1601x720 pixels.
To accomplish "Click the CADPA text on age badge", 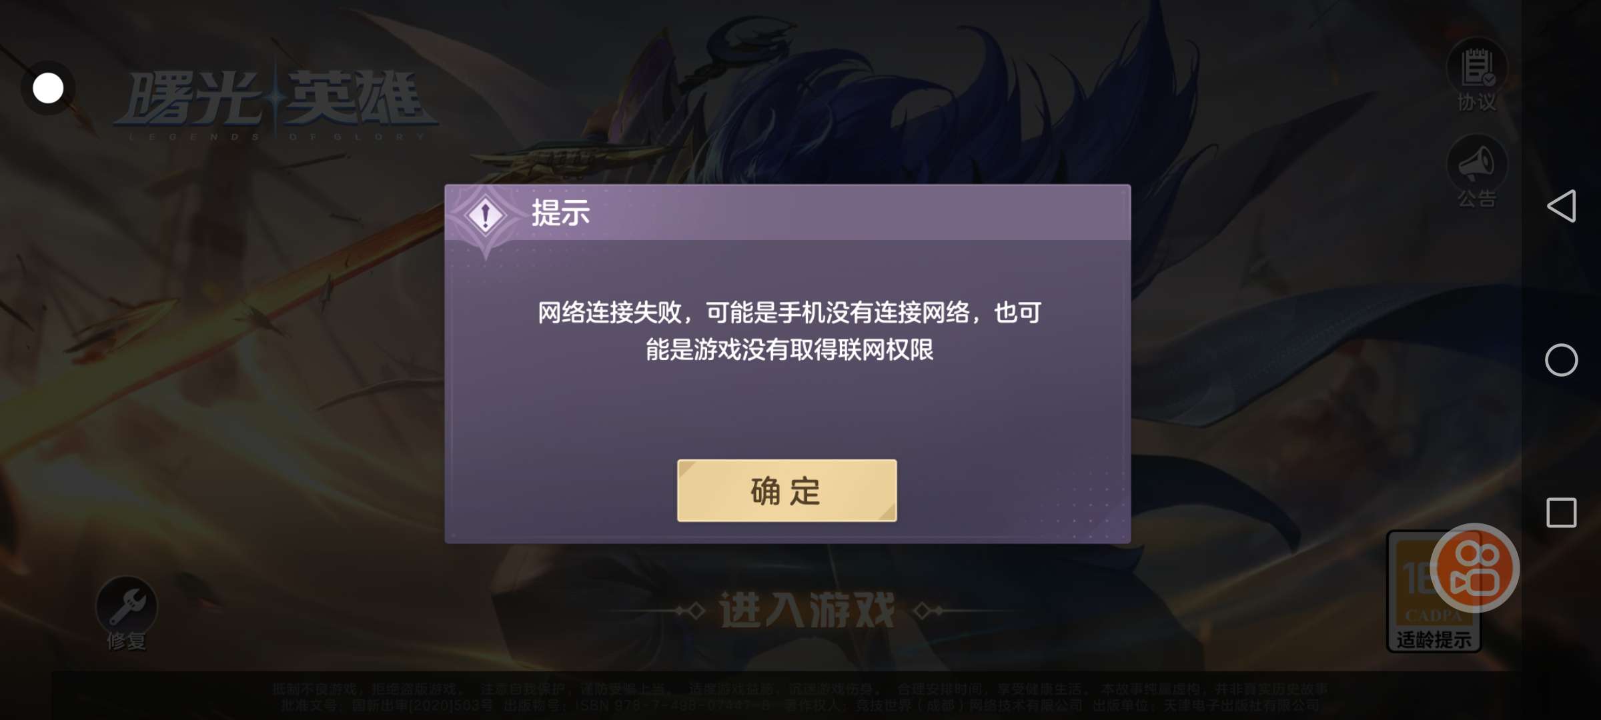I will pos(1433,615).
